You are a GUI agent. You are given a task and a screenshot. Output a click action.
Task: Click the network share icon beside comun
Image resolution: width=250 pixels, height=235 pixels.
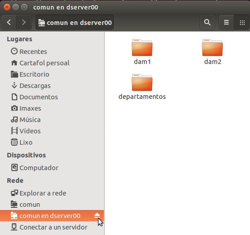[14, 204]
